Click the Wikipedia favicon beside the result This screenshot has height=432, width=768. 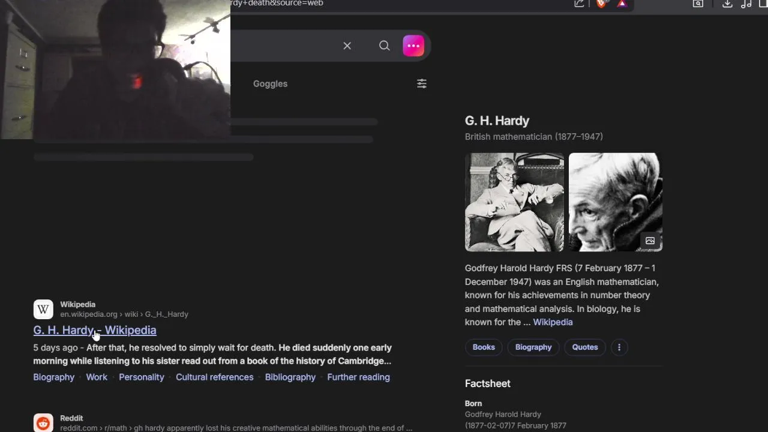click(43, 310)
